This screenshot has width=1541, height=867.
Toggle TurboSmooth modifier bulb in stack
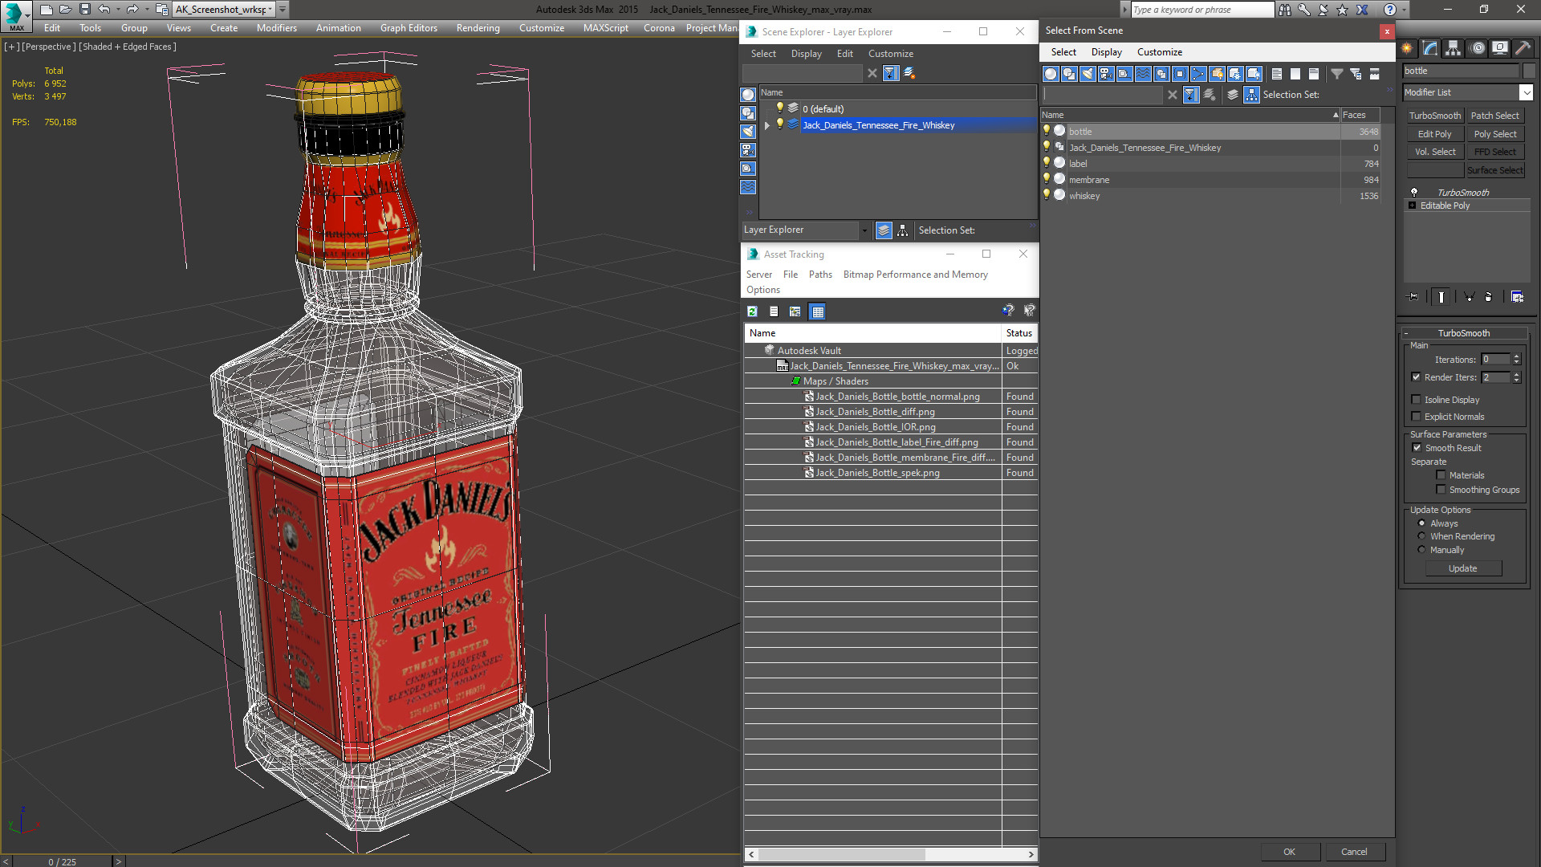tap(1414, 193)
